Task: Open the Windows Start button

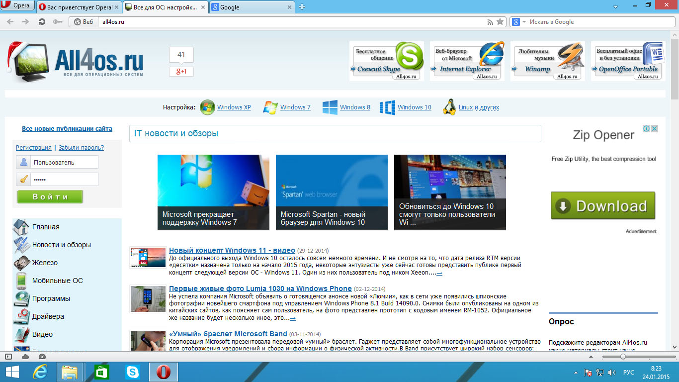Action: click(12, 372)
